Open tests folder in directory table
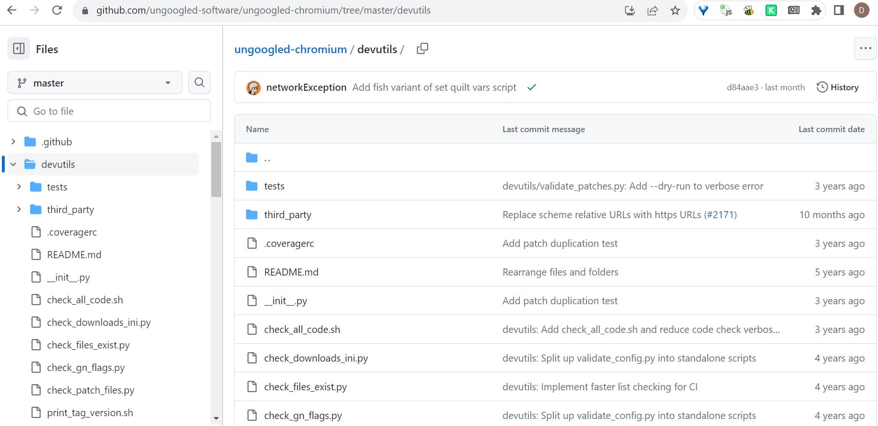This screenshot has width=878, height=426. 274,186
